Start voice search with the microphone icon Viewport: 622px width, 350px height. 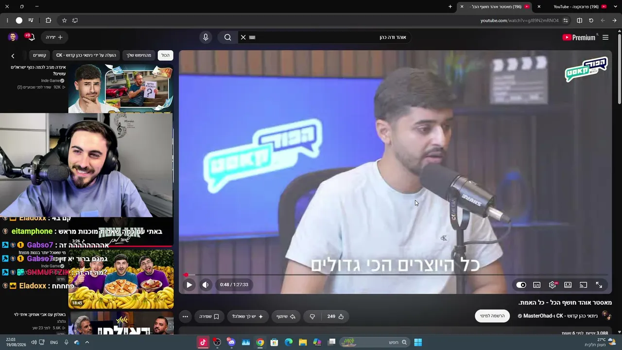click(x=206, y=37)
